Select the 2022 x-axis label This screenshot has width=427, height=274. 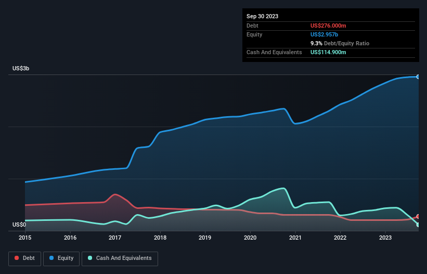point(340,238)
